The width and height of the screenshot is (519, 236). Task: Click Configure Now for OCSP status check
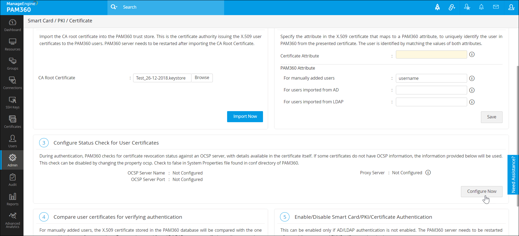(482, 191)
